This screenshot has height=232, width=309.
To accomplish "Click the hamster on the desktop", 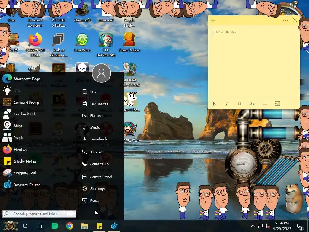I will pos(294,198).
